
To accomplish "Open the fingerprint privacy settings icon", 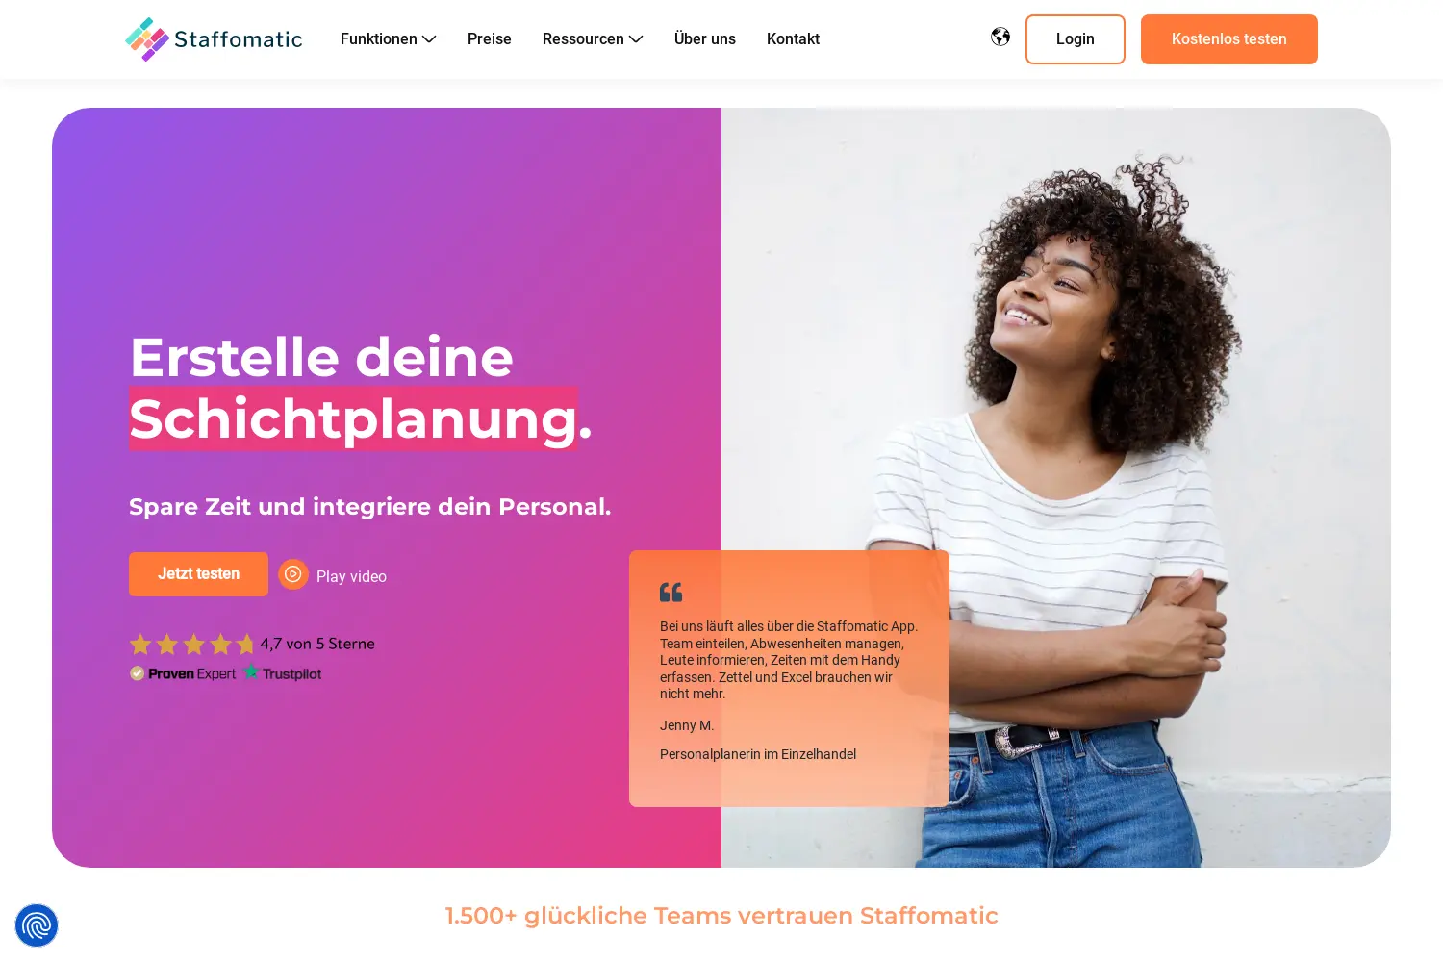I will tap(37, 925).
